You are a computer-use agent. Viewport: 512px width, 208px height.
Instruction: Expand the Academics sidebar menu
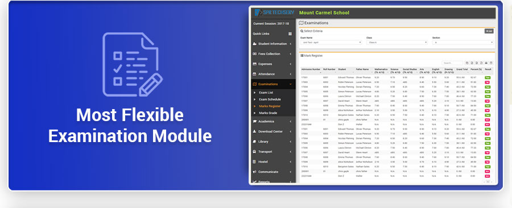(272, 121)
